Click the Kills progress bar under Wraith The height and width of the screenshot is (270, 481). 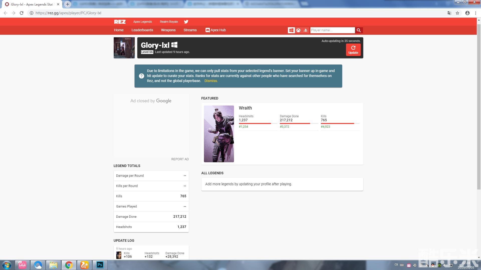tap(340, 123)
